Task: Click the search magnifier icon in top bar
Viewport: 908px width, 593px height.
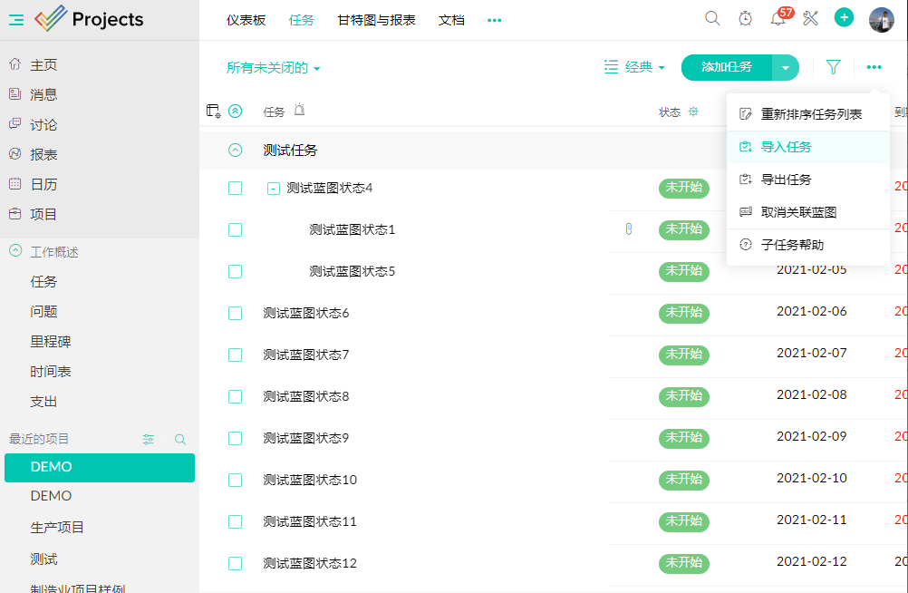Action: click(x=712, y=19)
